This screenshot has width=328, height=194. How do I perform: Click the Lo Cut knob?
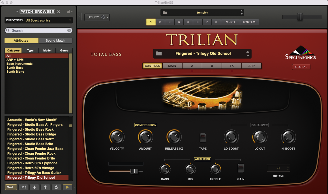coord(260,137)
